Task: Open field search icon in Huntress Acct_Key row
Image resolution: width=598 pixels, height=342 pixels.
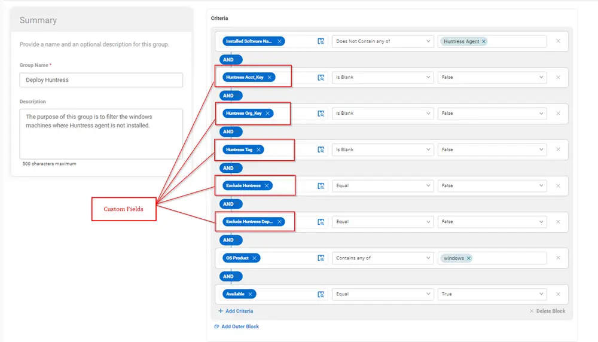Action: (321, 77)
